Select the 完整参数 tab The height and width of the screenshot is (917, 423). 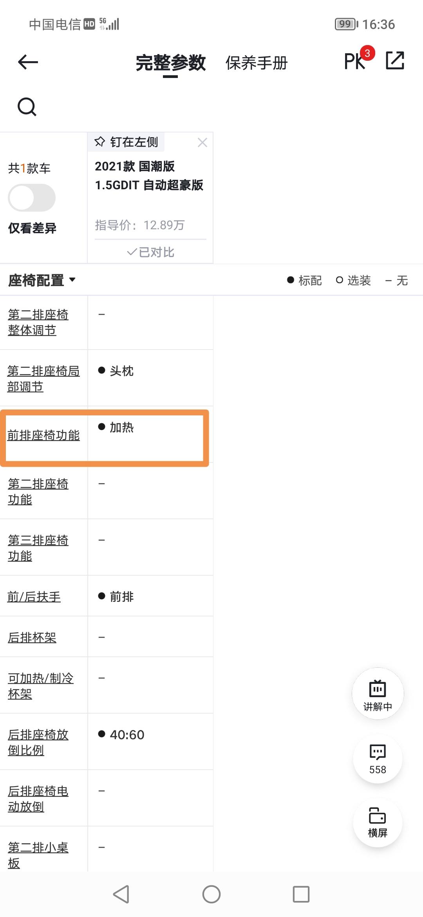[170, 63]
